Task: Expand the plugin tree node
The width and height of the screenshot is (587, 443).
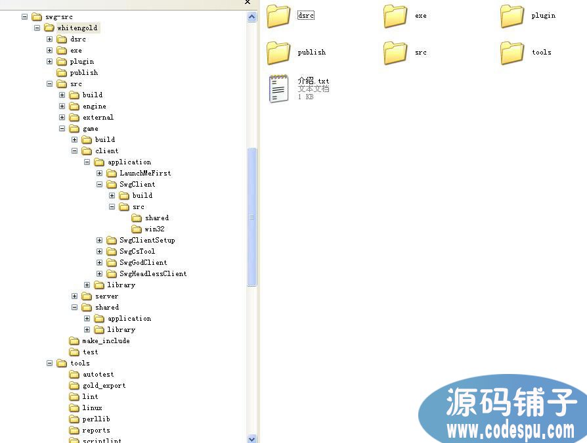Action: [x=49, y=62]
